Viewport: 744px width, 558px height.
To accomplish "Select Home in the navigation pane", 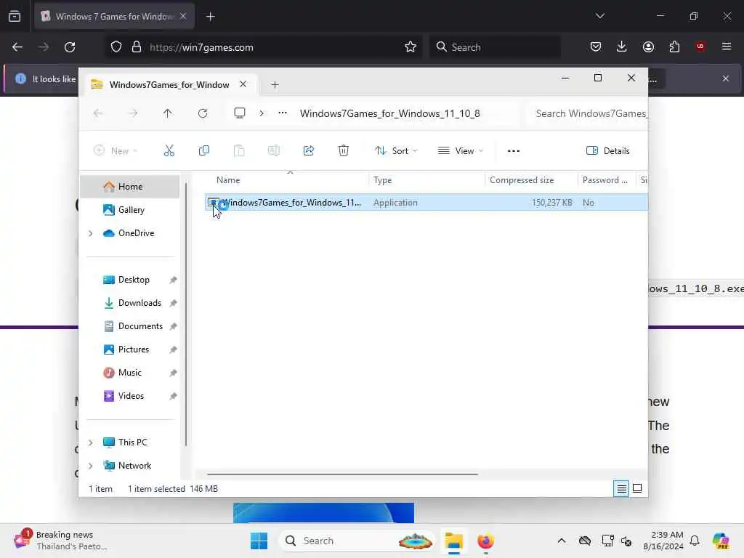I will pos(130,187).
